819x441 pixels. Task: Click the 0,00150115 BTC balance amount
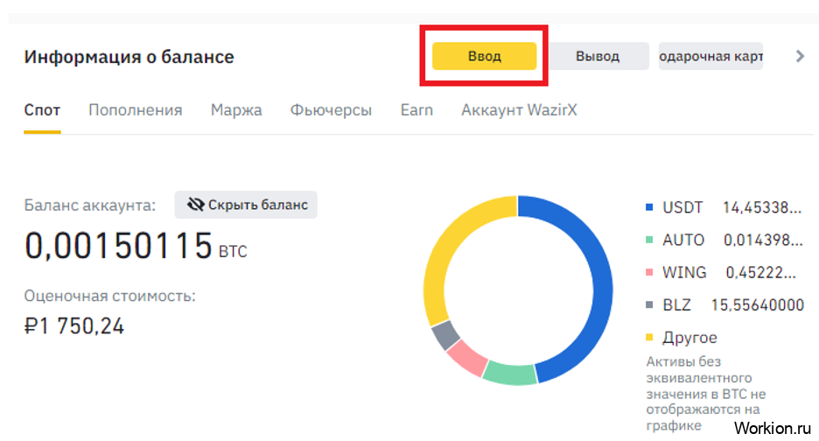119,246
